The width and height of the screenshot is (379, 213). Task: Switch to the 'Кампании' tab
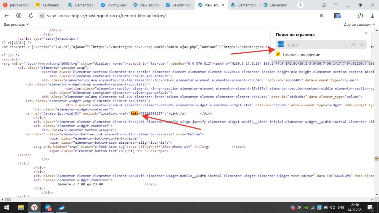[x=49, y=5]
